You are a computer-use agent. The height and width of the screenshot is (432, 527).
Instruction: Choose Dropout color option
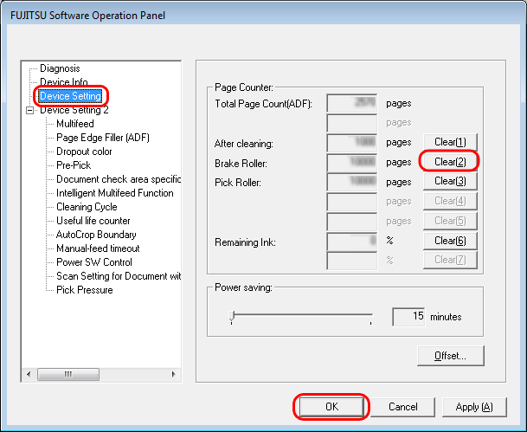[84, 152]
